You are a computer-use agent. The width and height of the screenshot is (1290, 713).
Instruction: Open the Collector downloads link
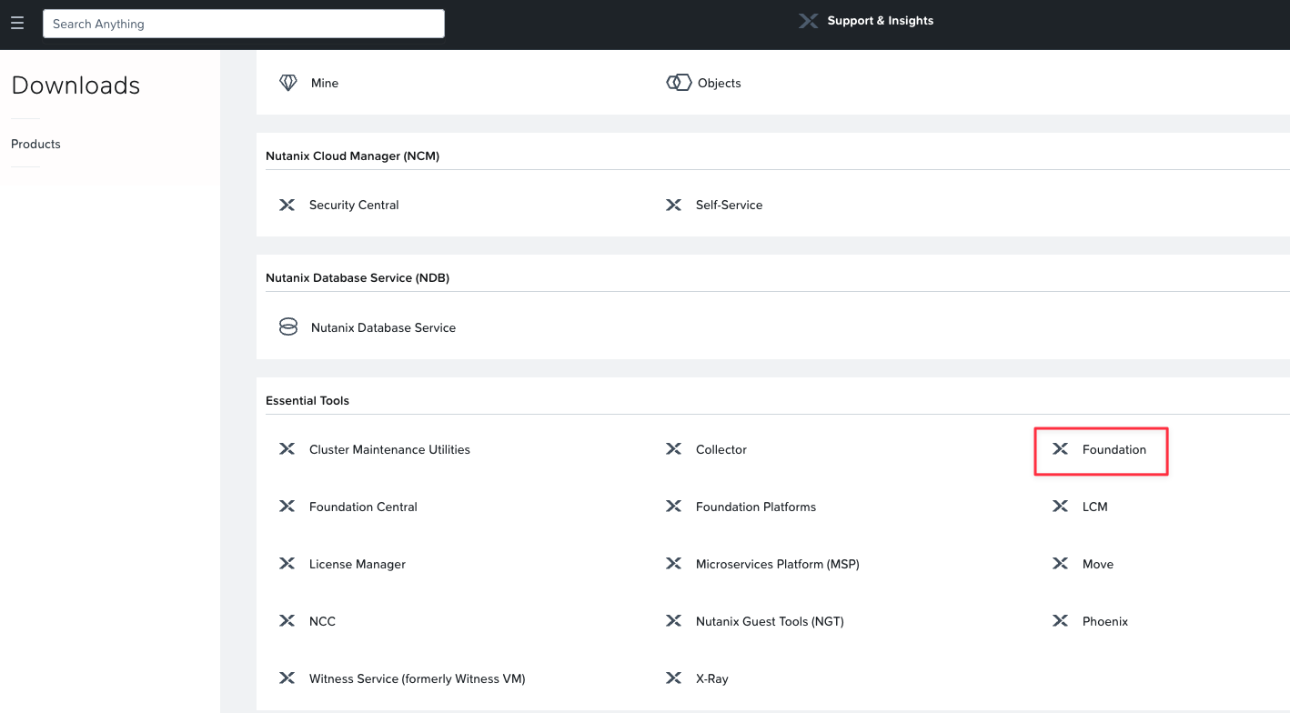coord(721,449)
